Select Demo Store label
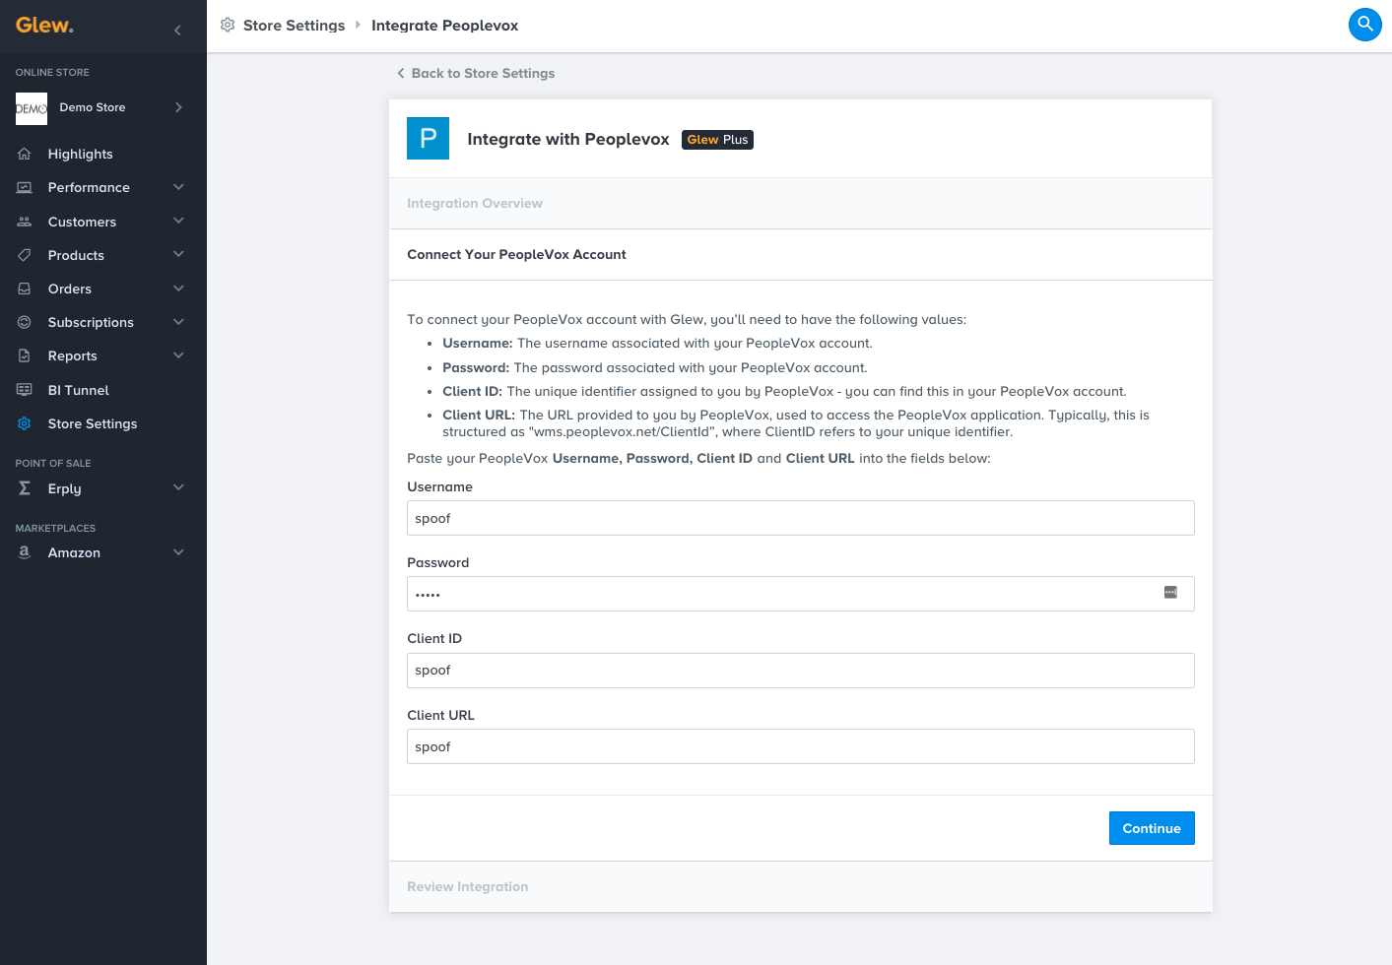 click(x=93, y=107)
